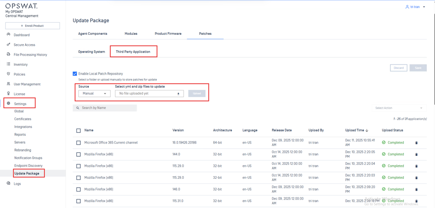Open the Select Action dropdown
435x208 pixels.
coord(399,108)
